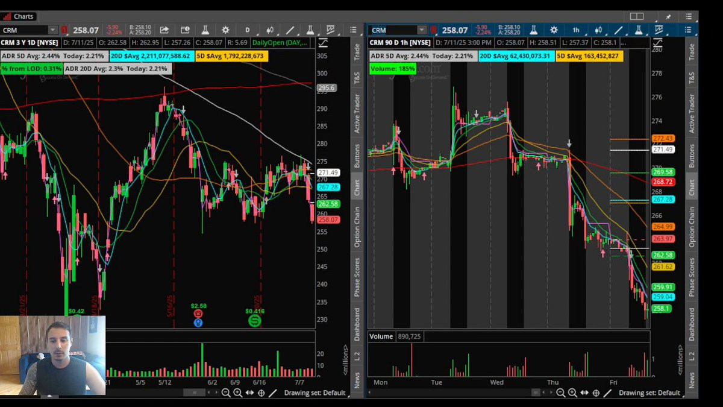Open the left chart's list menu icon
The width and height of the screenshot is (723, 407).
(354, 30)
